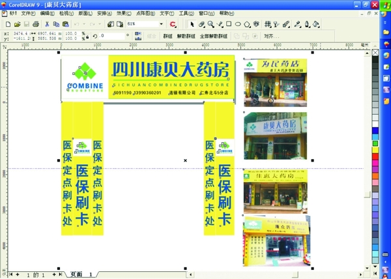Expand the redo history dropdown arrow

tap(100, 24)
